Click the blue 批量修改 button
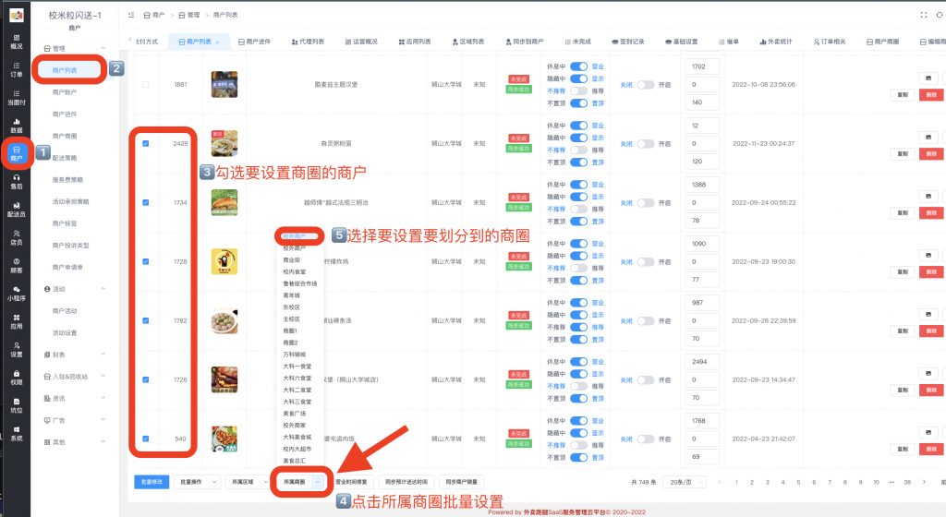Image resolution: width=946 pixels, height=517 pixels. [152, 481]
